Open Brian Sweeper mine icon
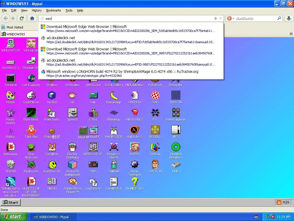The width and height of the screenshot is (294, 221). click(134, 168)
